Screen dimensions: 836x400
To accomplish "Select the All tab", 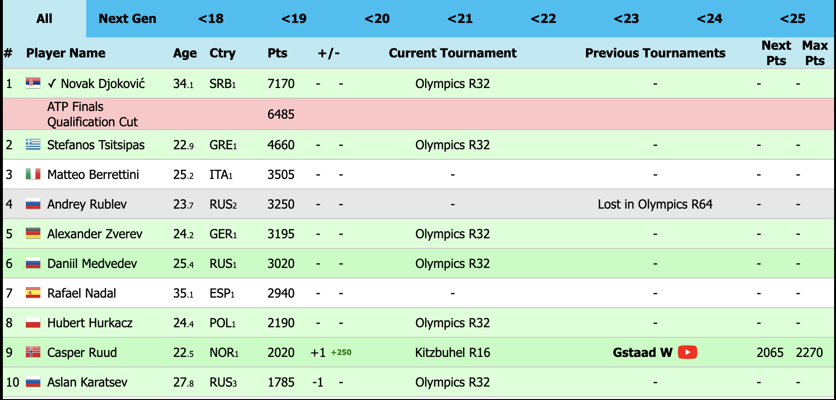I will pyautogui.click(x=45, y=19).
